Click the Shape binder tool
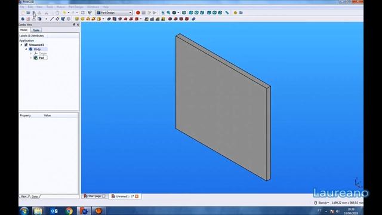The height and width of the screenshot is (215, 382). coord(63,19)
